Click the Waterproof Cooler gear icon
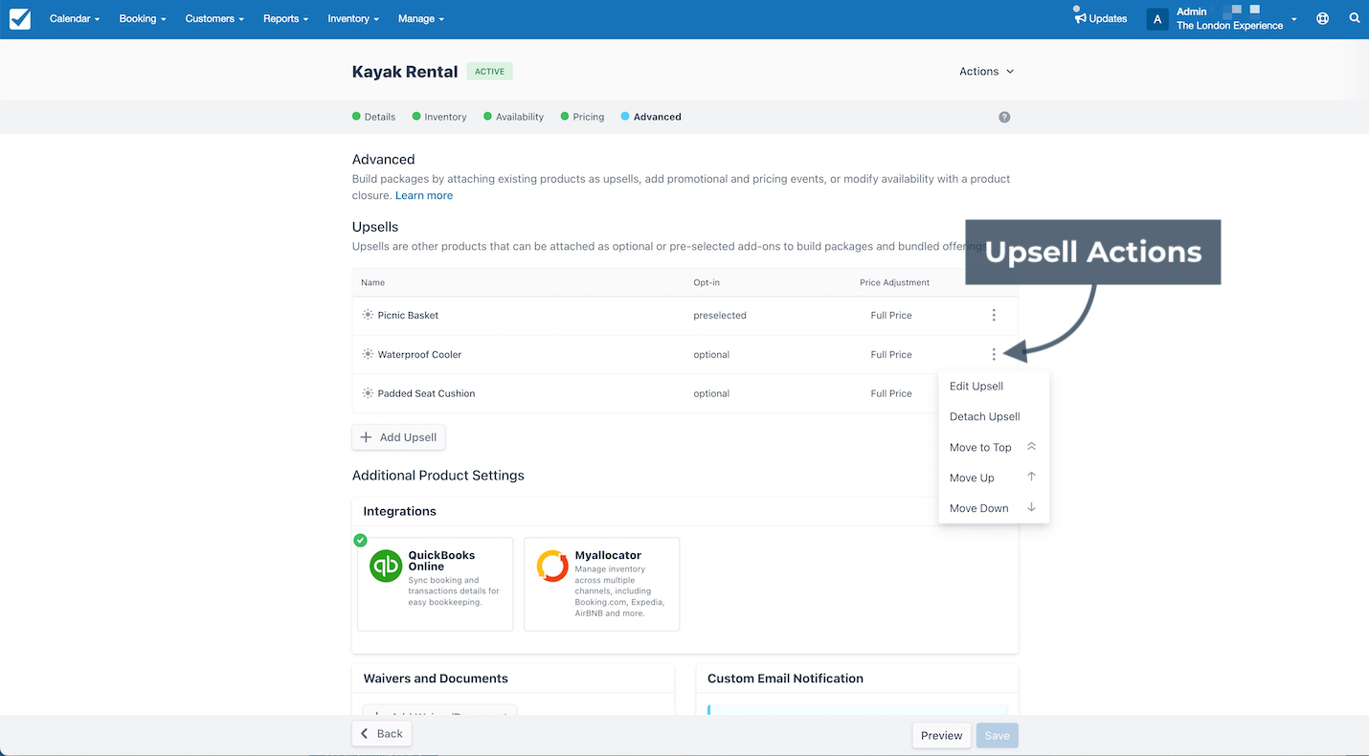1369x756 pixels. point(368,354)
